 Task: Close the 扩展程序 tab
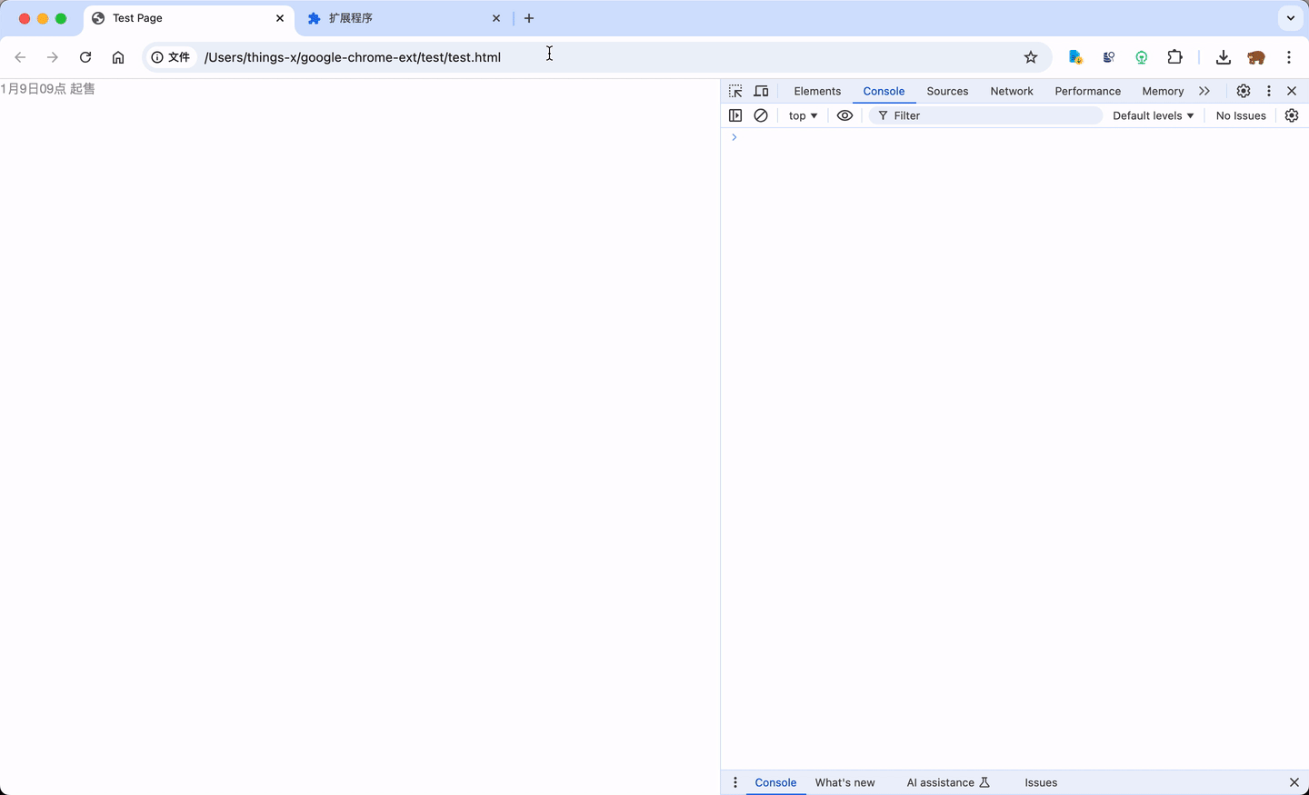click(496, 18)
